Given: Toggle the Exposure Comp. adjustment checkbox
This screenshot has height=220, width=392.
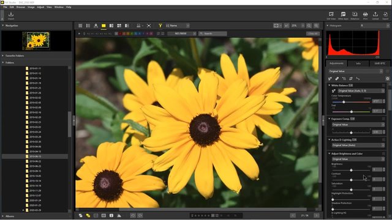Looking at the screenshot, I should pos(383,119).
